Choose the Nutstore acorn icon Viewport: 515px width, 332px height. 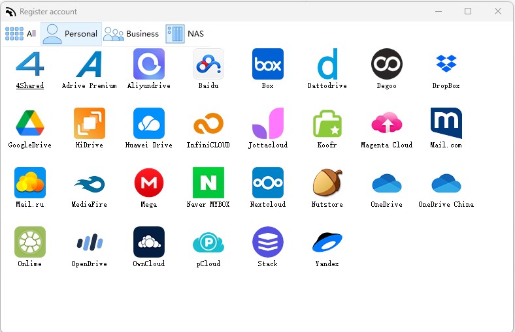tap(327, 183)
